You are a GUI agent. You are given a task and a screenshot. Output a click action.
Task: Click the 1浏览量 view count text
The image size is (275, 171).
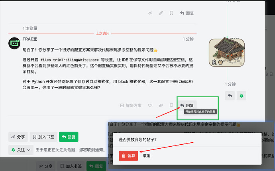point(30,28)
